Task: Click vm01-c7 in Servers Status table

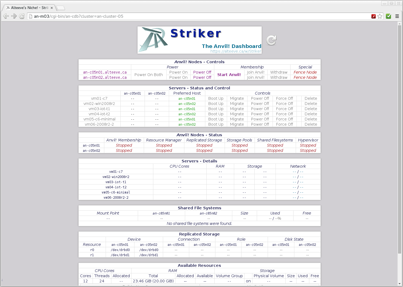Action: click(99, 98)
